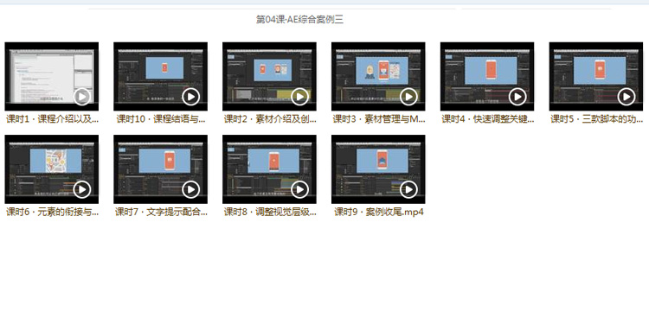This screenshot has width=649, height=324.
Task: Click play icon on 课时5 video
Action: click(x=627, y=97)
